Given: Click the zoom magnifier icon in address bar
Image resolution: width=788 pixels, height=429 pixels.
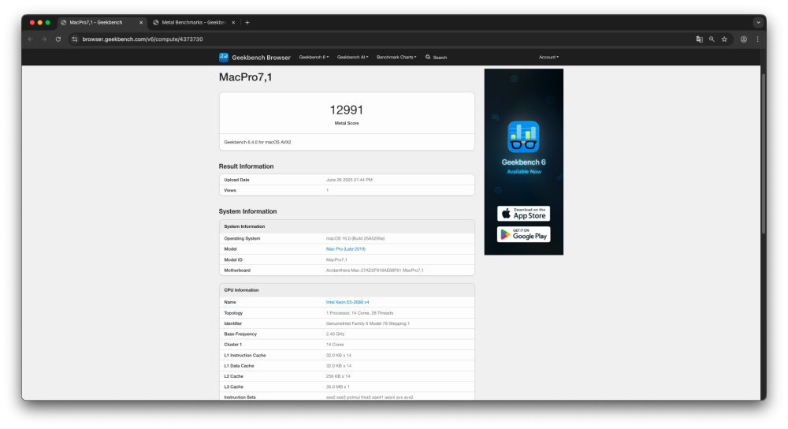Looking at the screenshot, I should 712,39.
